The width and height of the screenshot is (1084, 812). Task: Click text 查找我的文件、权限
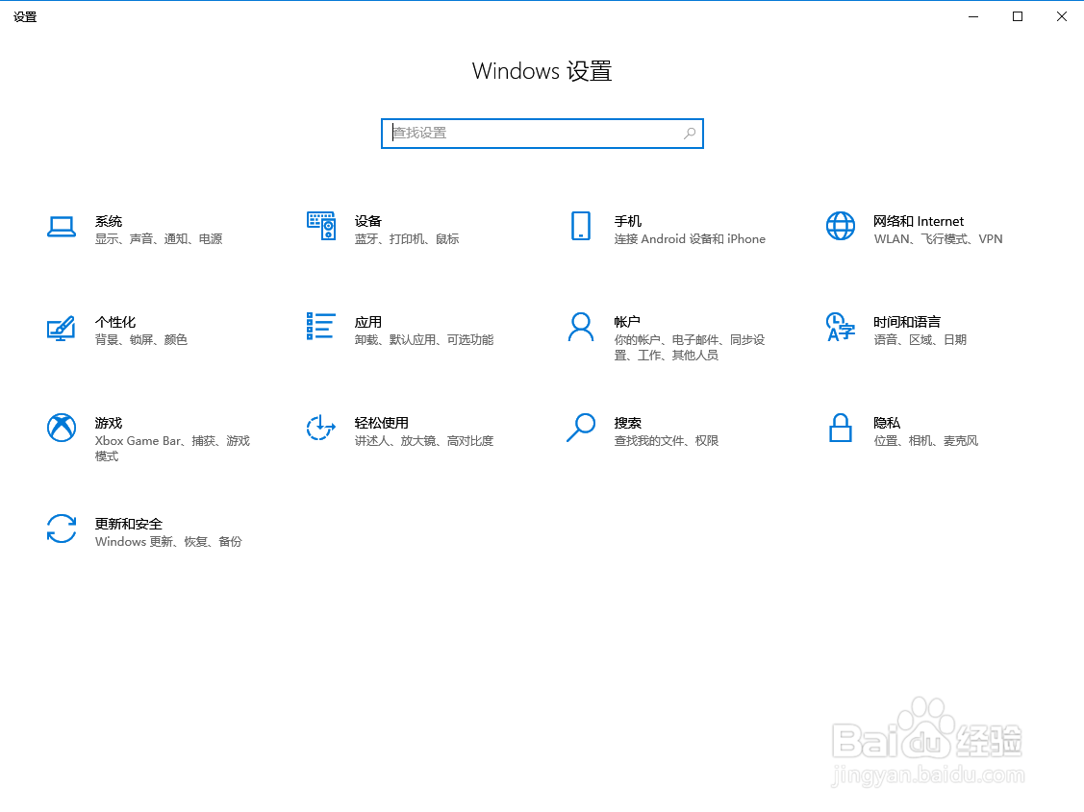pyautogui.click(x=667, y=440)
